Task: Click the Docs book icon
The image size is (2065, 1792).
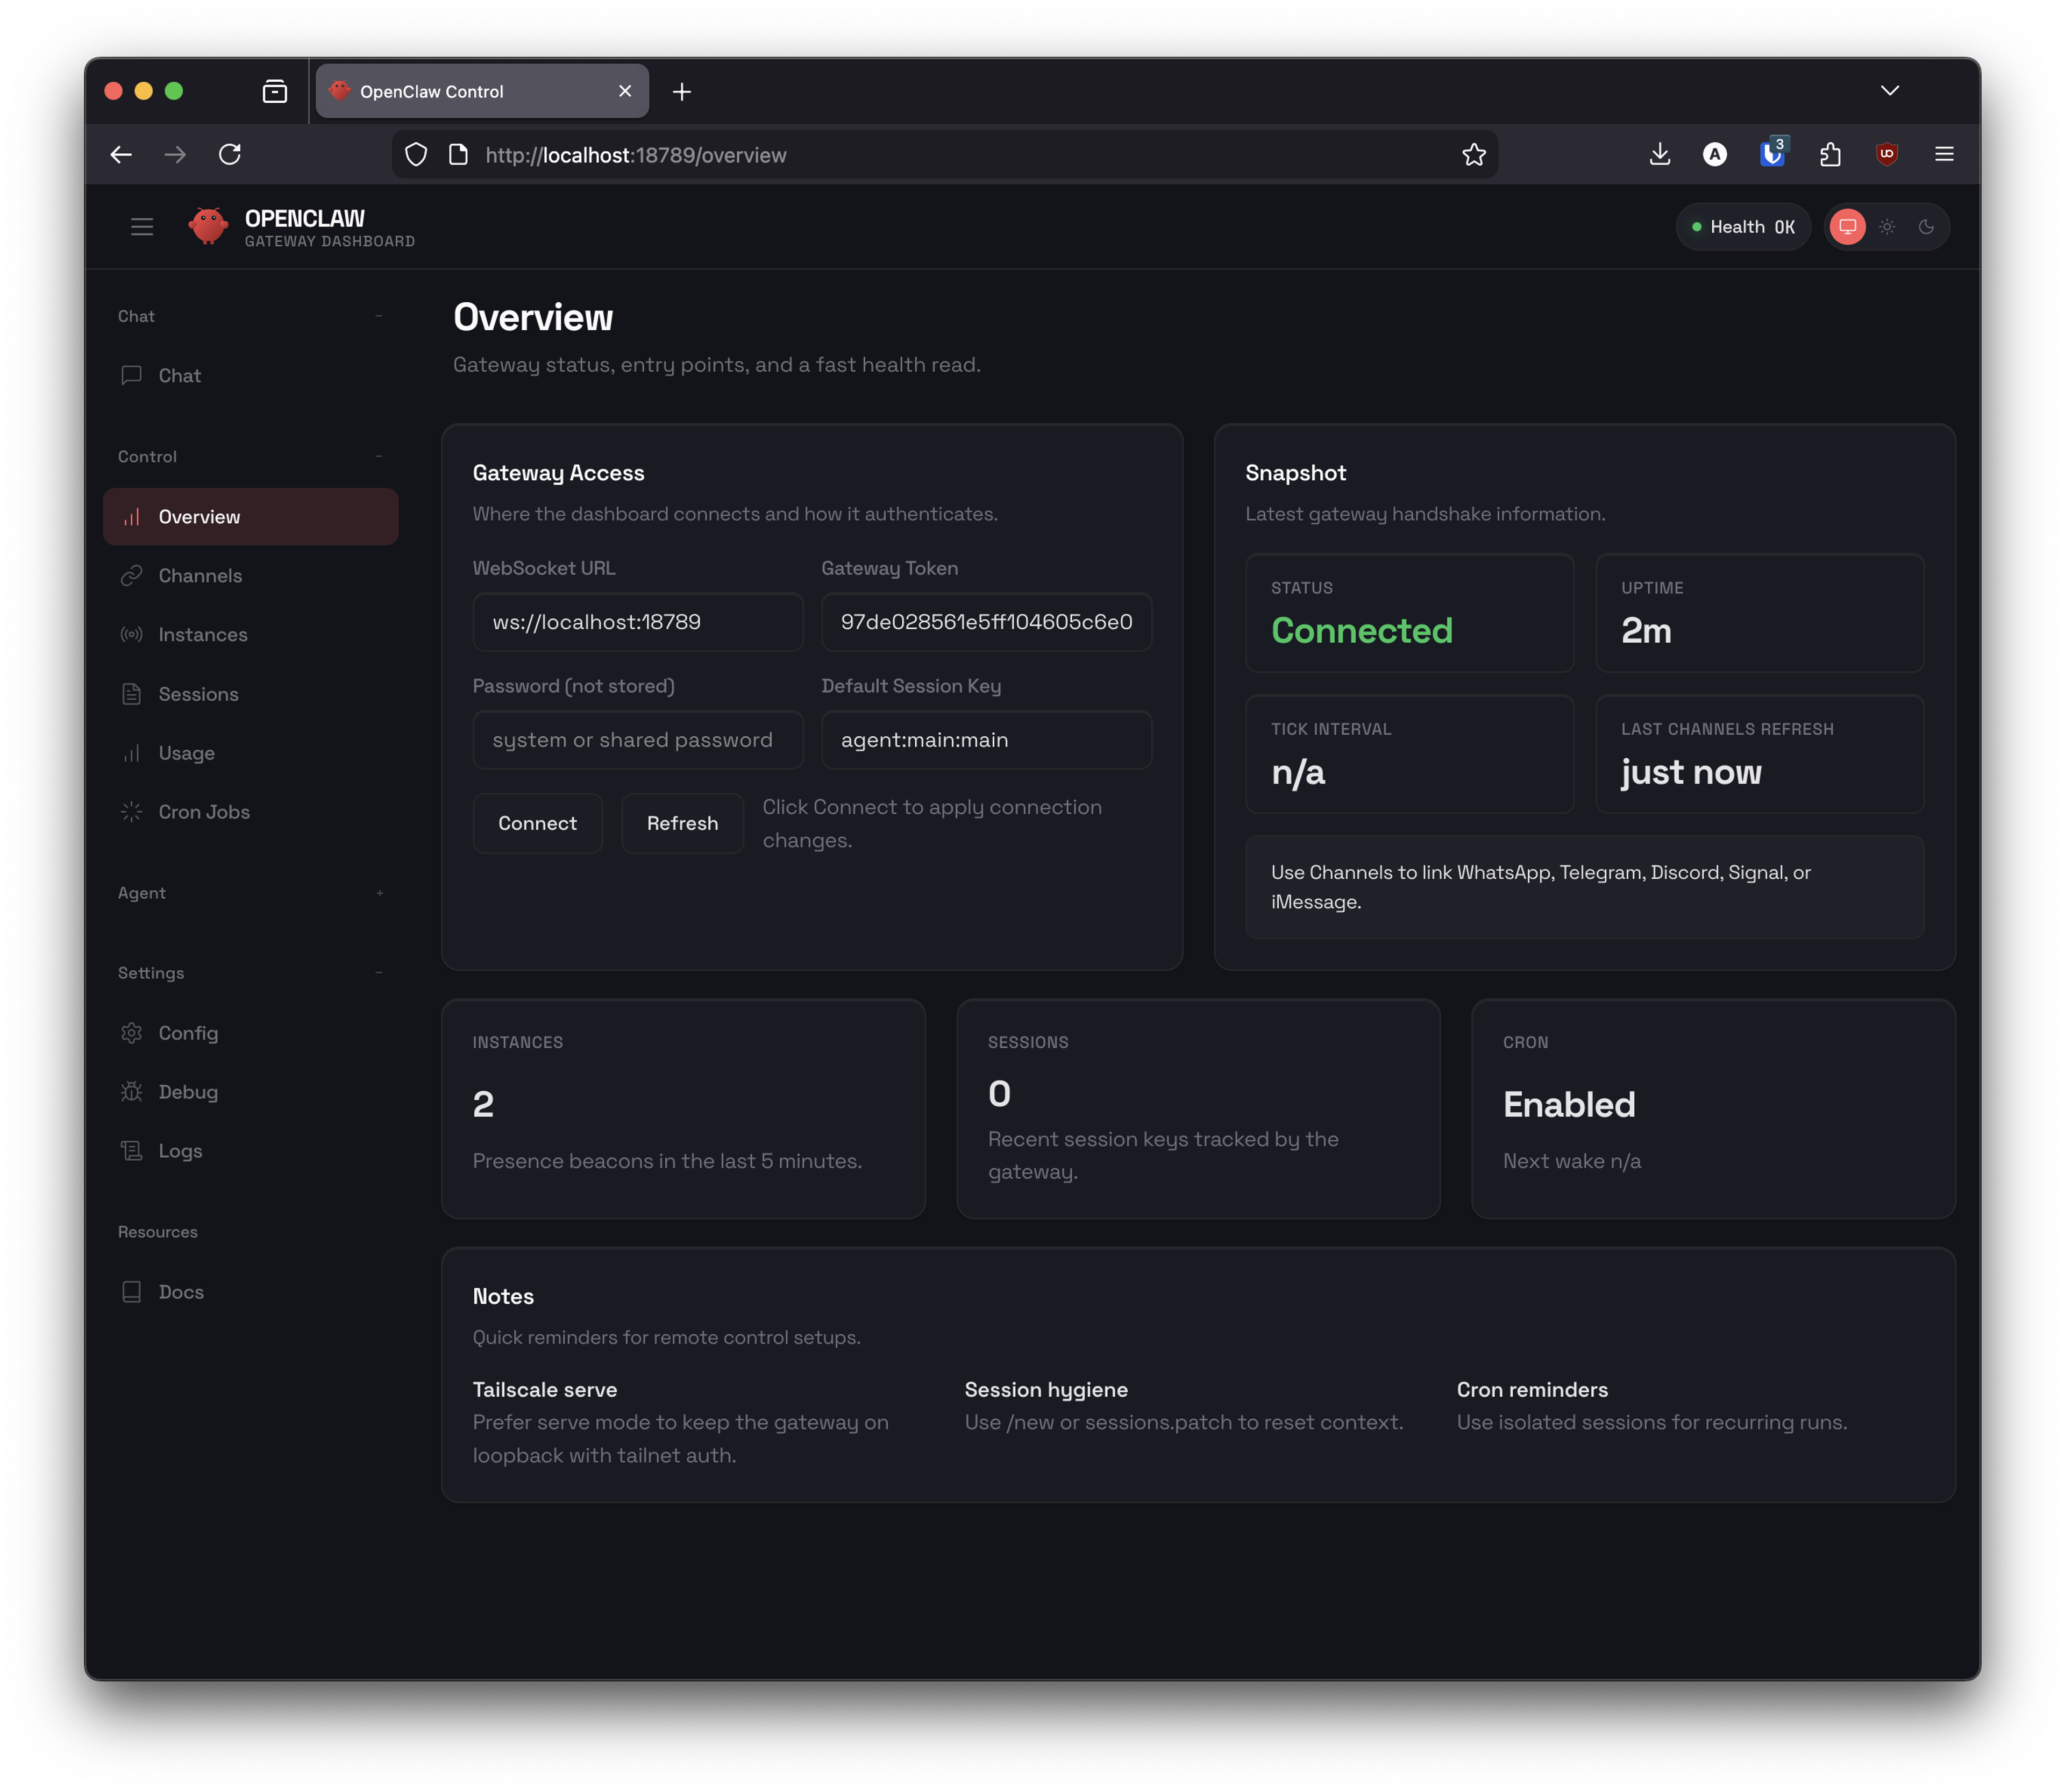Action: 131,1292
